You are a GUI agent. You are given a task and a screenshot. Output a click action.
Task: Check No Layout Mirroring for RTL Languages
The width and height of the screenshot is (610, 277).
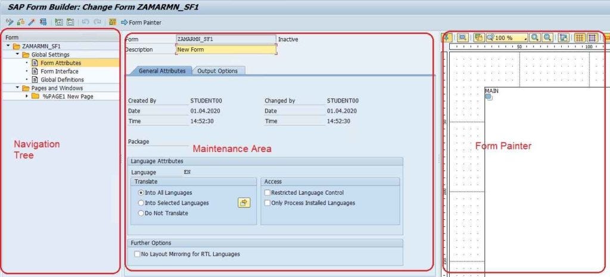tap(137, 254)
